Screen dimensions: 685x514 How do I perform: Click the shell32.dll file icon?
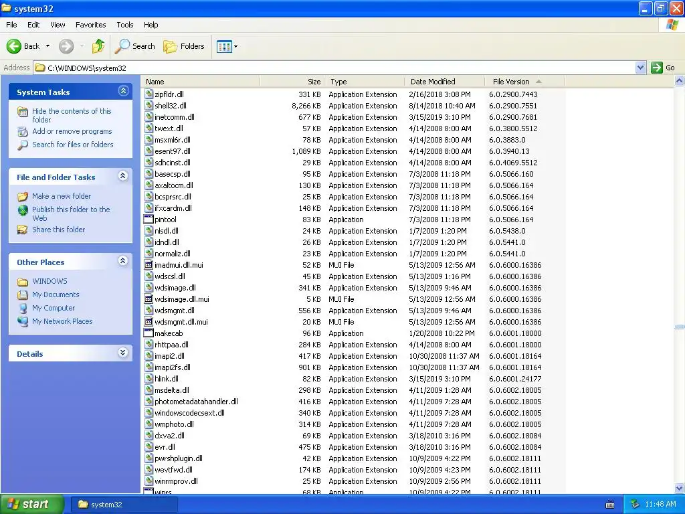point(149,105)
